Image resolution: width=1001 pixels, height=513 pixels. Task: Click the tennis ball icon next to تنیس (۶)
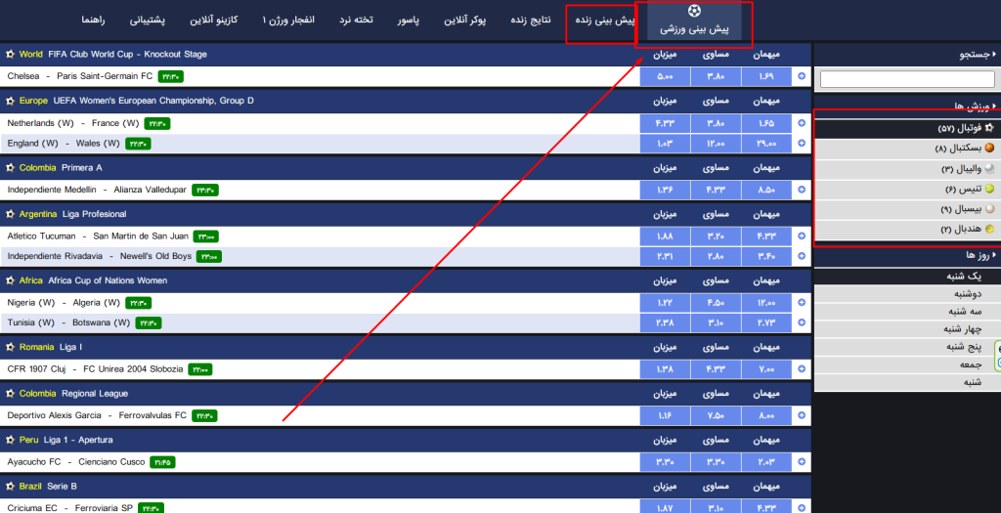(989, 189)
